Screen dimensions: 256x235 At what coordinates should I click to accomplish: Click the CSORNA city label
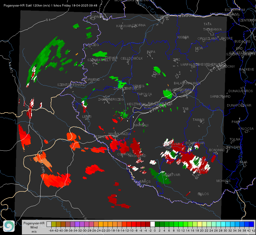tap(139, 25)
